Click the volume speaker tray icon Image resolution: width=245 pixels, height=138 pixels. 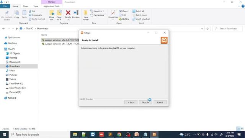216,135
